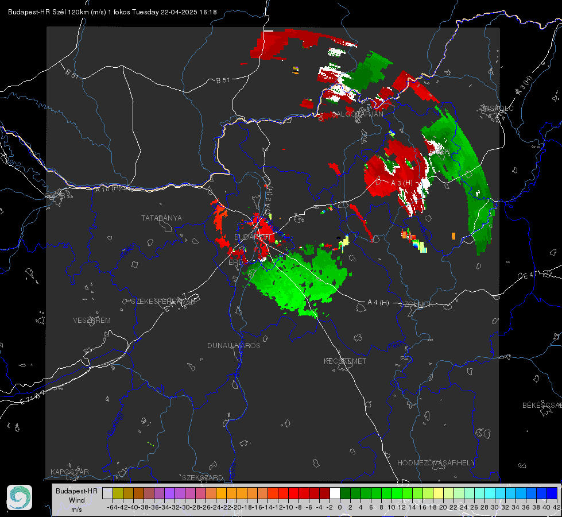Click the SZEKSZÁRD city label
562x517 pixels.
tap(203, 477)
